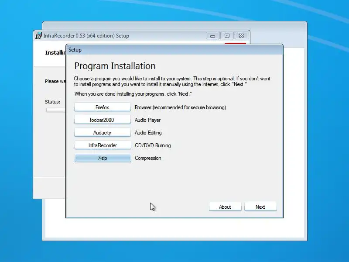This screenshot has height=262, width=349.
Task: Select the InfraRecorder install button
Action: click(103, 145)
